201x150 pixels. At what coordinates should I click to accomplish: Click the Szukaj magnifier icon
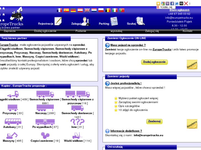click(140, 21)
